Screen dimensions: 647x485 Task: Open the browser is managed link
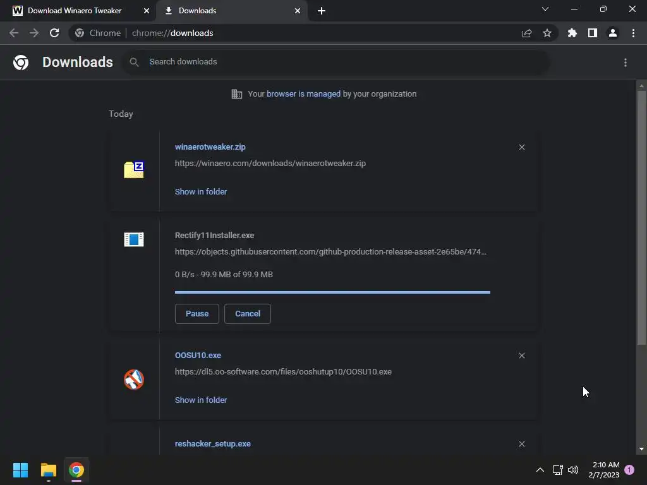click(303, 94)
